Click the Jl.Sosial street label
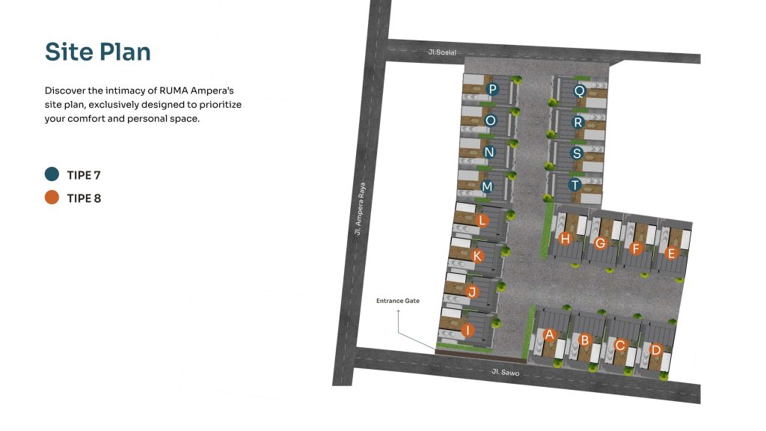 (x=442, y=52)
